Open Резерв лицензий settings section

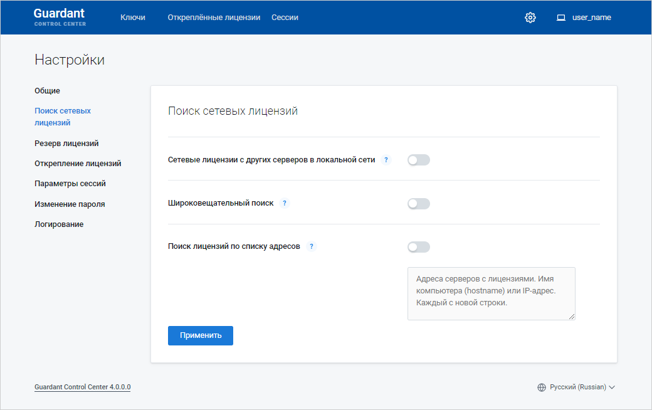(x=66, y=144)
